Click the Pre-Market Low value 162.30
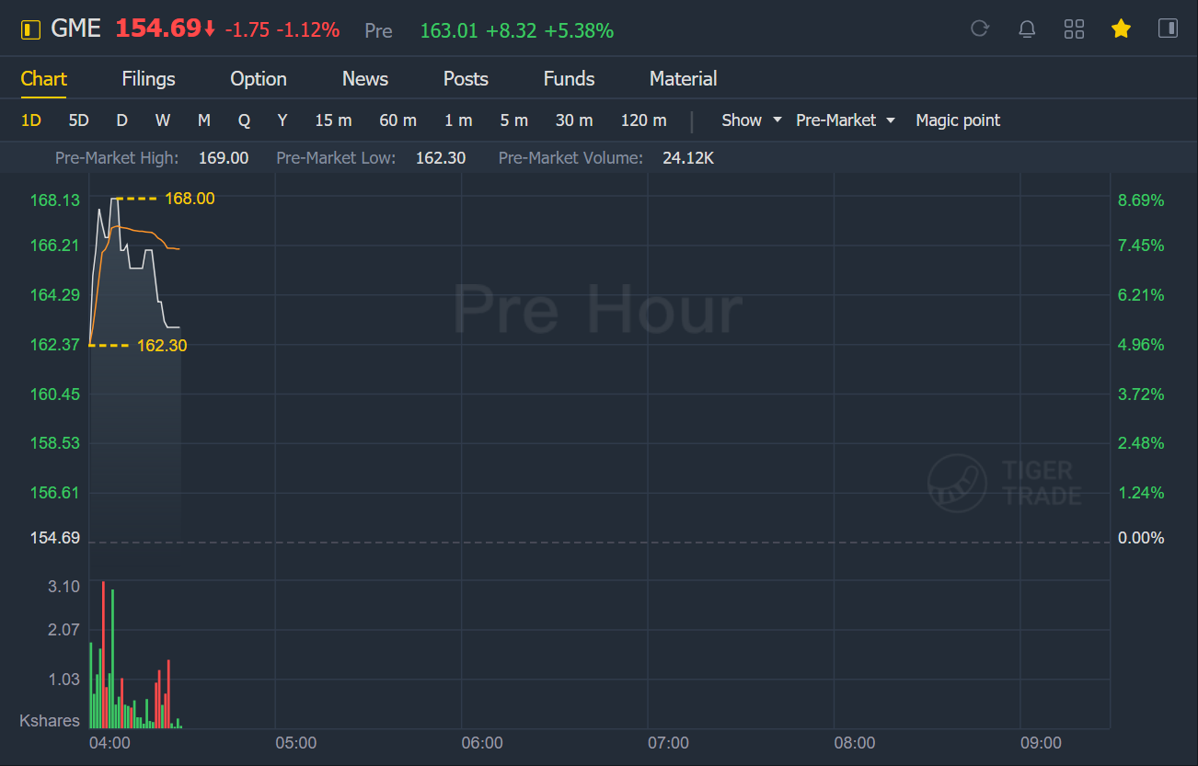Image resolution: width=1198 pixels, height=766 pixels. pyautogui.click(x=441, y=158)
